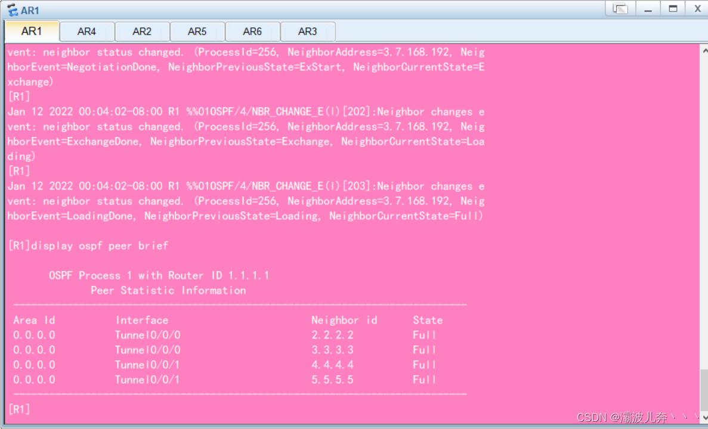Click neighbor id 5.5.5.5
The image size is (708, 429).
332,380
